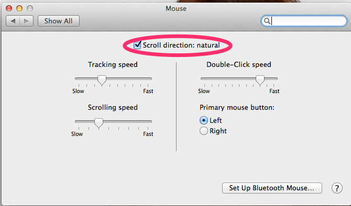Select Right as primary mouse button
This screenshot has width=351, height=206.
point(203,131)
